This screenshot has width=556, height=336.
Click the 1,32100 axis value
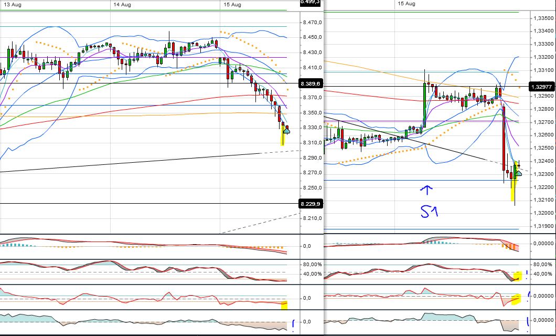tap(543, 200)
